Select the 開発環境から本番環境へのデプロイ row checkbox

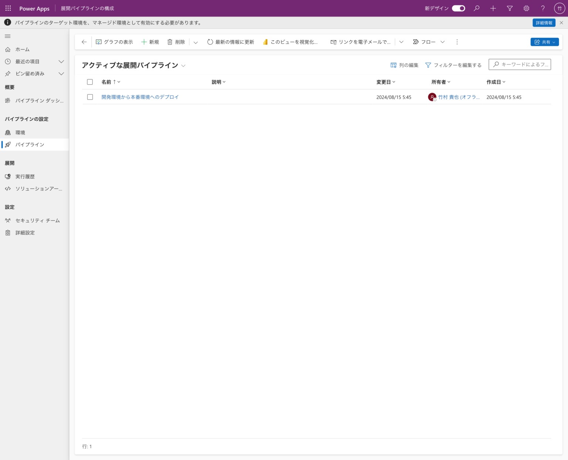[x=90, y=97]
